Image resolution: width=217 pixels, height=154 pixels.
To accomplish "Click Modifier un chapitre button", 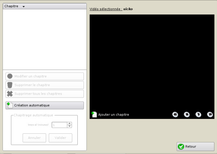I will coord(44,76).
